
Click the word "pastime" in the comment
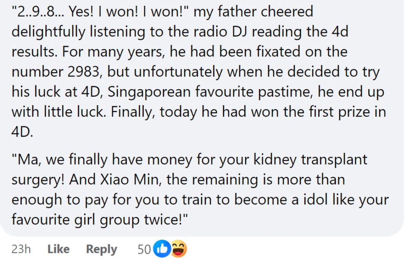277,92
